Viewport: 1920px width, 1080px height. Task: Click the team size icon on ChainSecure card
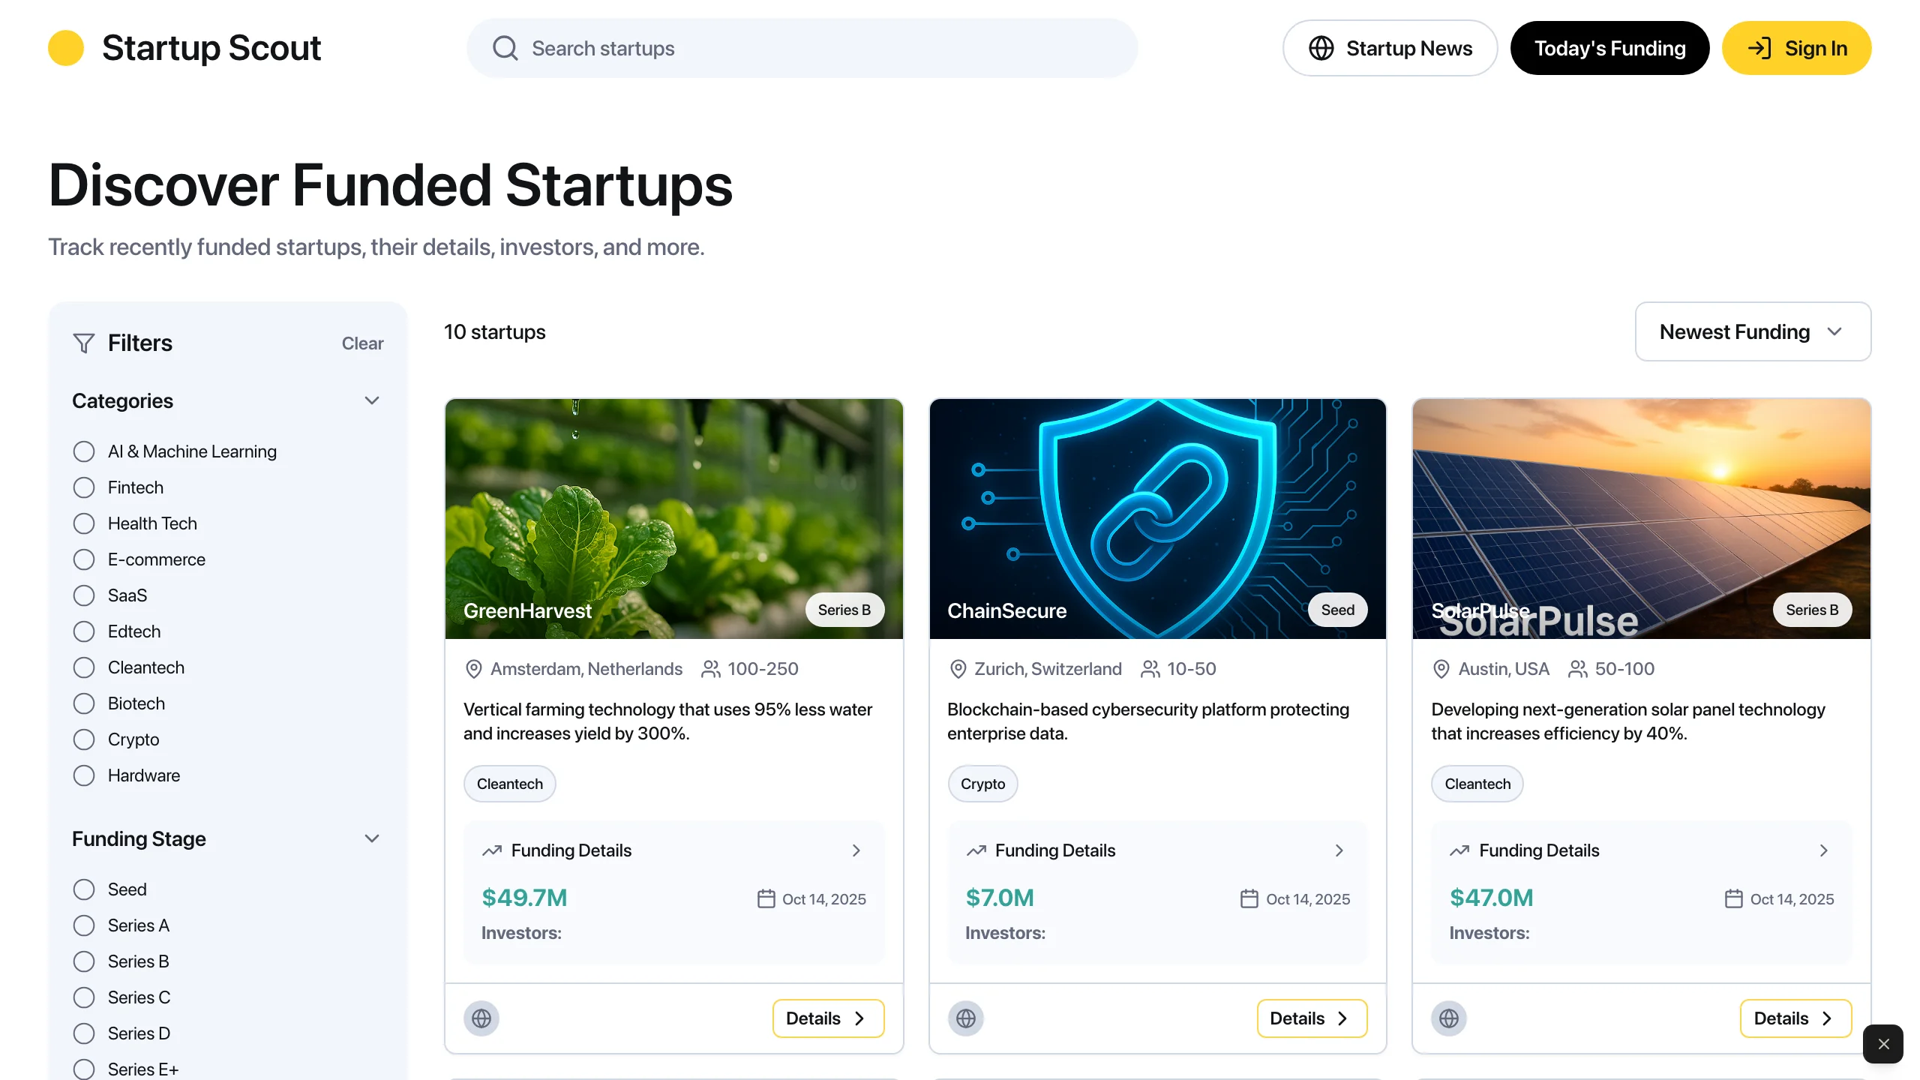coord(1150,668)
